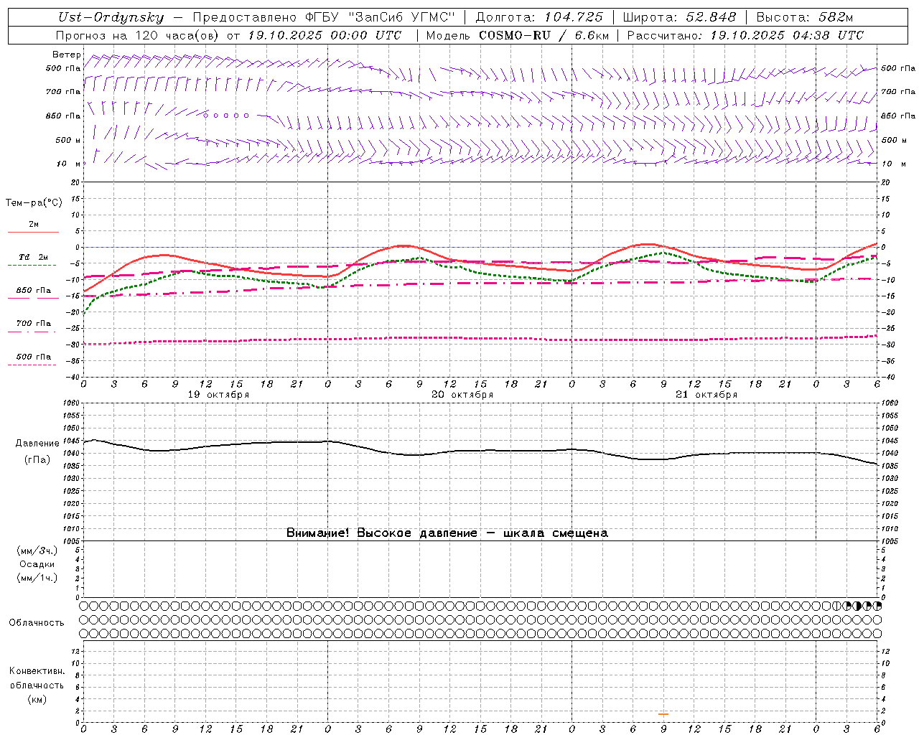Viewport: 919px width, 735px height.
Task: Click the (мм/1ч.) unit label
Action: (37, 578)
